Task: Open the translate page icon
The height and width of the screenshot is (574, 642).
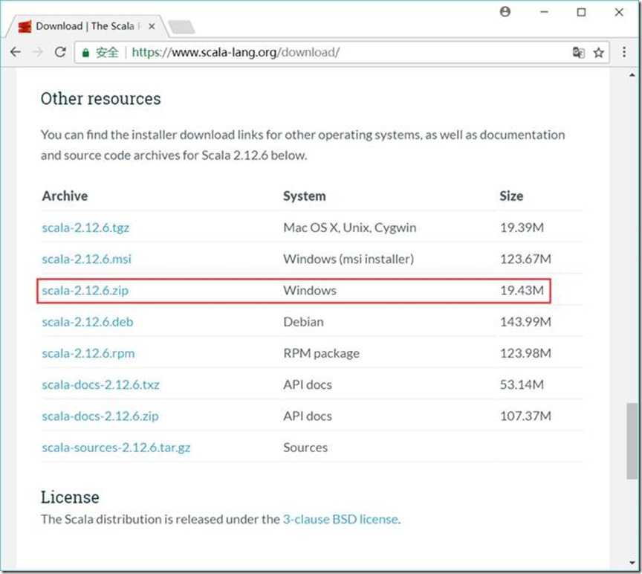Action: click(579, 53)
